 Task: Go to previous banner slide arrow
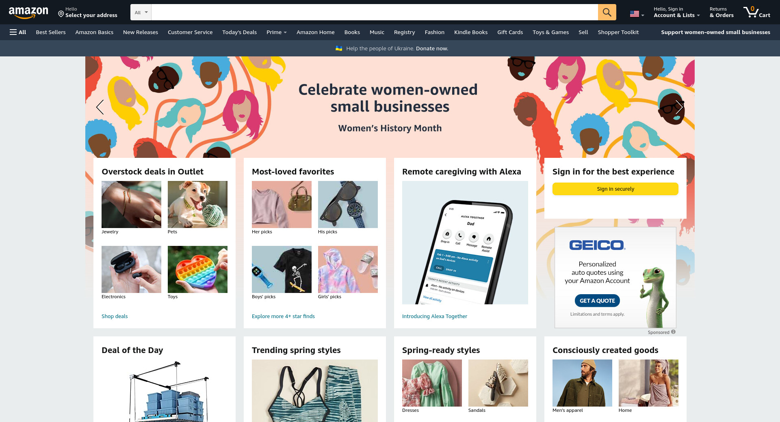pos(100,107)
